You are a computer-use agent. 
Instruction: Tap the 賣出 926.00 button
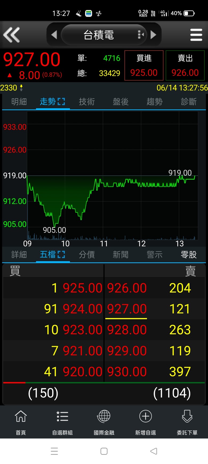tap(185, 65)
